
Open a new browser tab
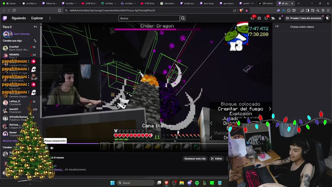pos(299,3)
